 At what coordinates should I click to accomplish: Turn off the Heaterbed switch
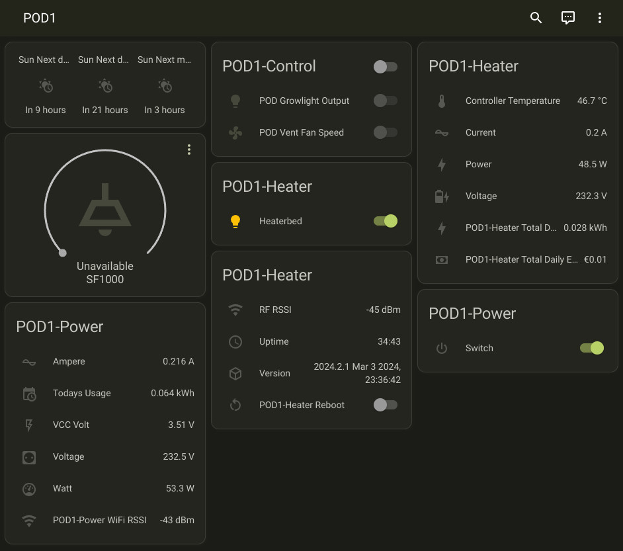(x=386, y=221)
